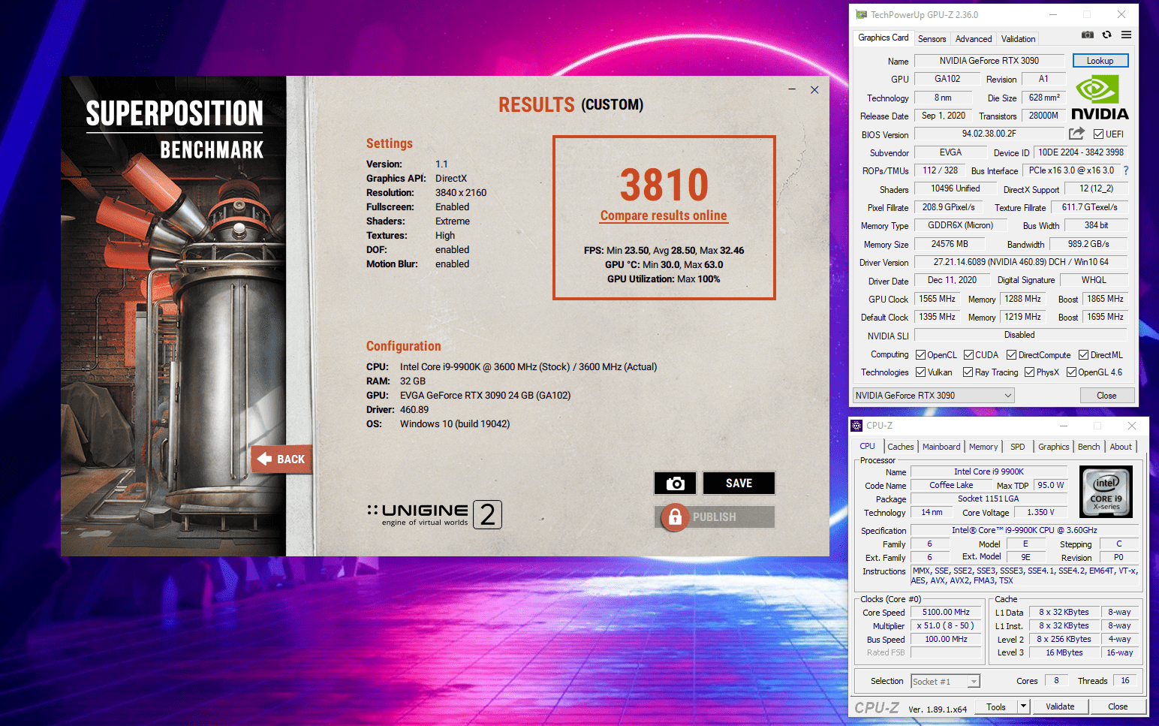Open the NVIDIA GeForce RTX 3090 GPU dropdown
The width and height of the screenshot is (1159, 726).
click(x=934, y=395)
